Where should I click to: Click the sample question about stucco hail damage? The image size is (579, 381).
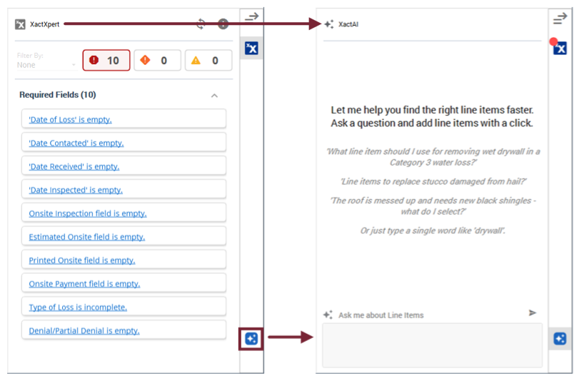click(433, 182)
